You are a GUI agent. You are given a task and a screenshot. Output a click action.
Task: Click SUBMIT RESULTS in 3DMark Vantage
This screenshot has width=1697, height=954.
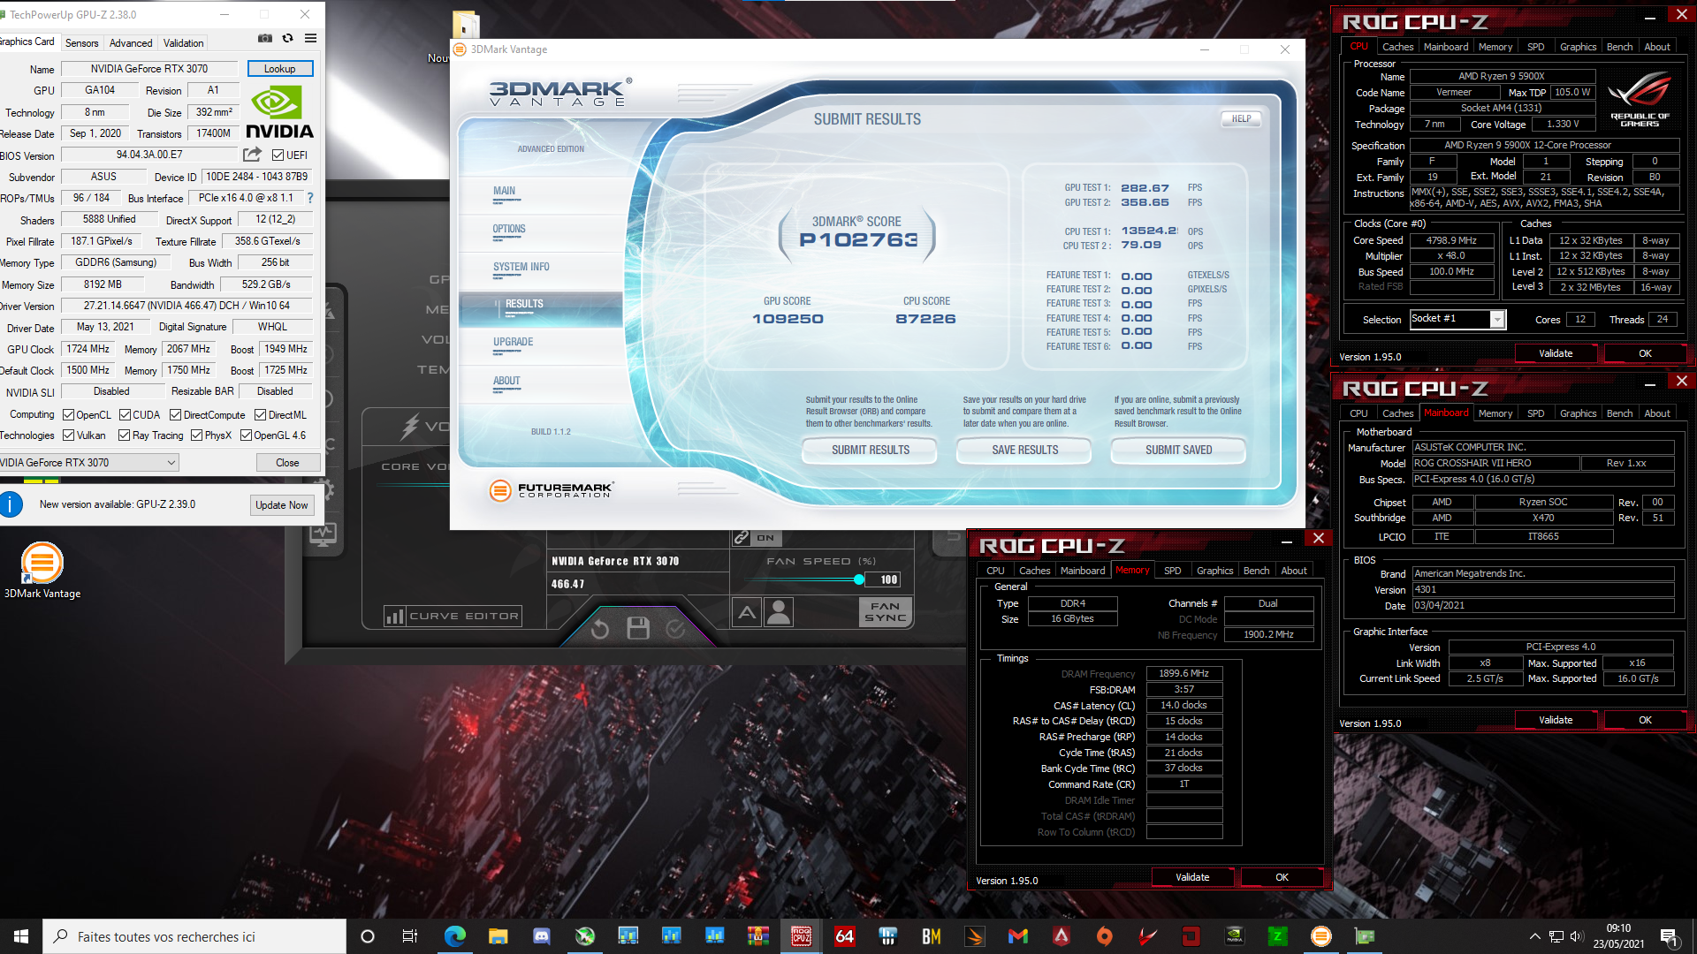pos(870,450)
